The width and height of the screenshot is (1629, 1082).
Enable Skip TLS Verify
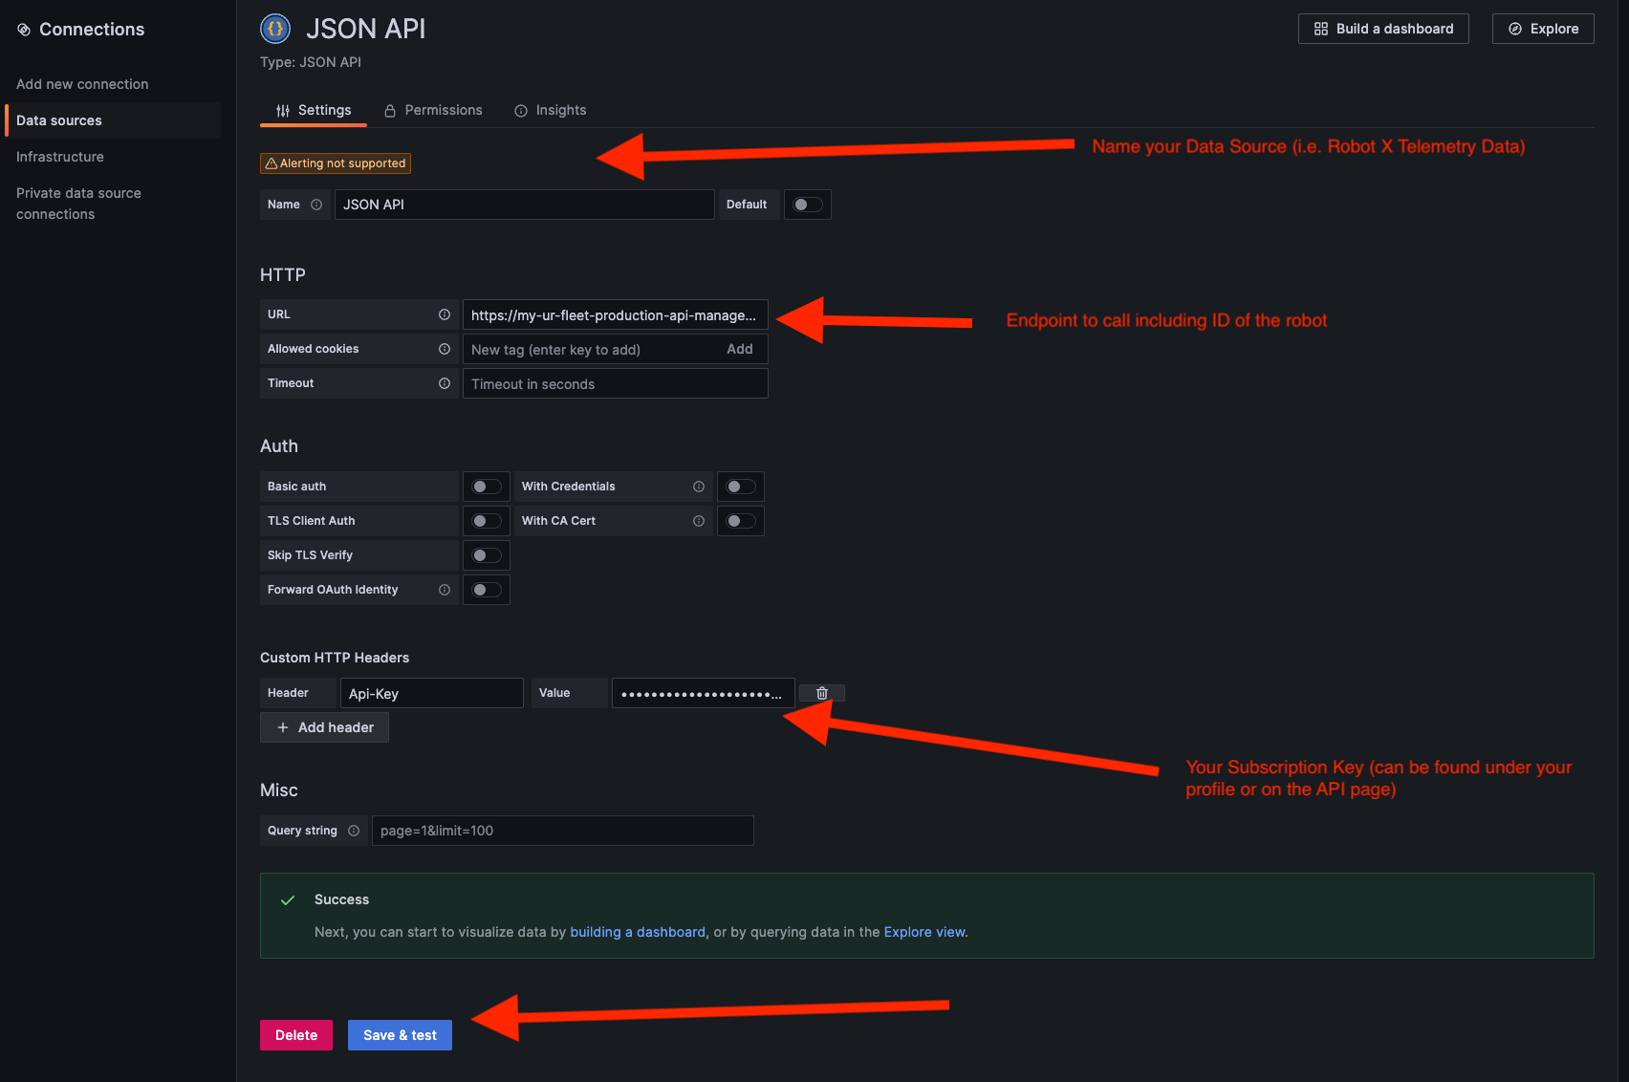(486, 554)
